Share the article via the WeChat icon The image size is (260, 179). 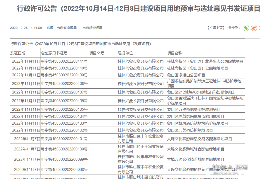pyautogui.click(x=246, y=28)
